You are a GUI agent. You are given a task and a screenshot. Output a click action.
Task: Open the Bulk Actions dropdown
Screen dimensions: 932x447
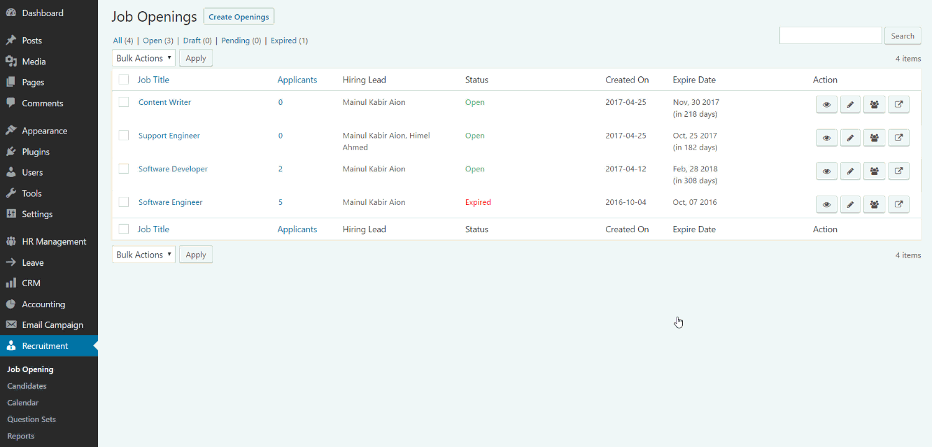[x=144, y=57]
